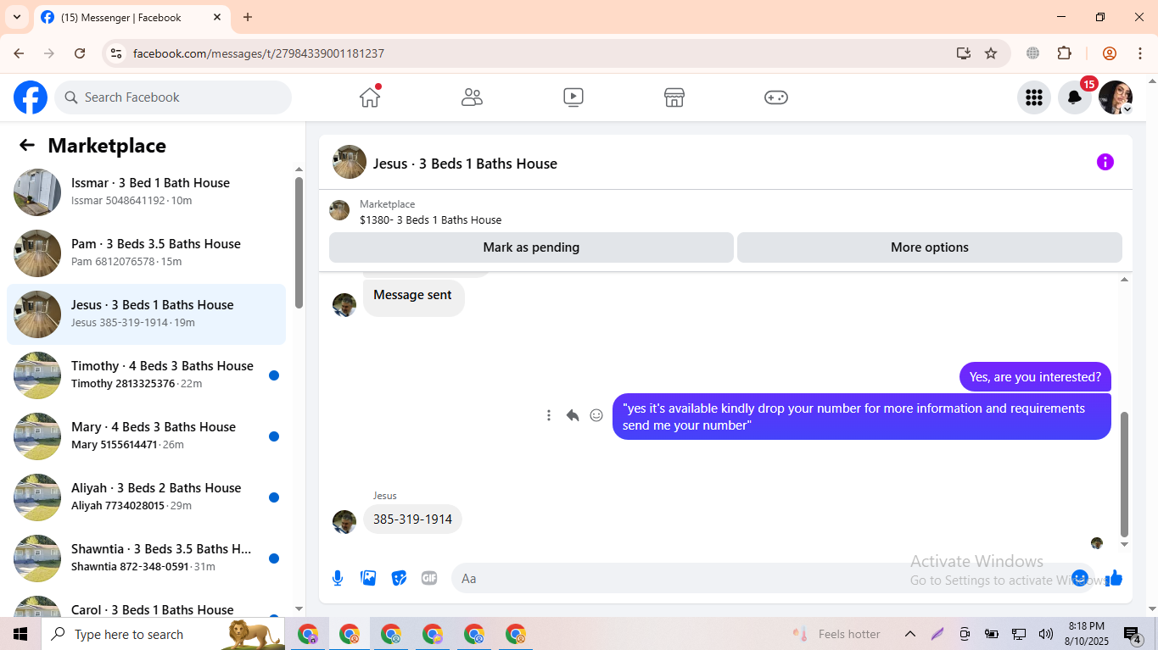Open Timothy 4 Beds 3 Baths House chat
The image size is (1158, 650).
pos(146,375)
